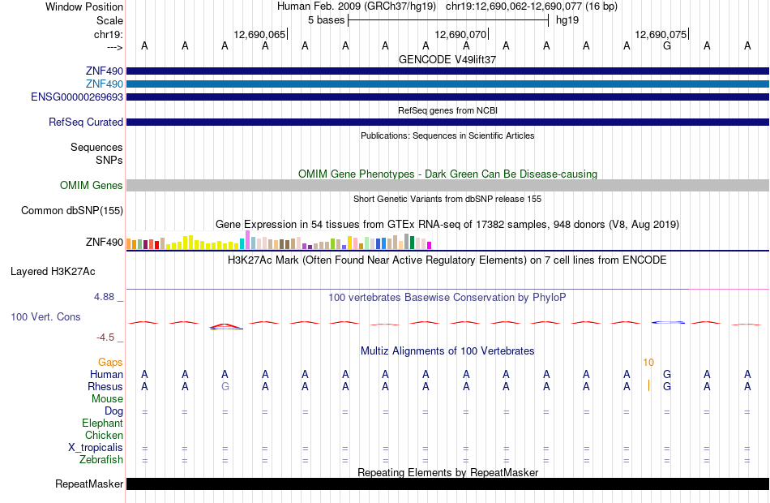The height and width of the screenshot is (503, 770).
Task: Select the ENSG00000269693 gene label
Action: 77,97
